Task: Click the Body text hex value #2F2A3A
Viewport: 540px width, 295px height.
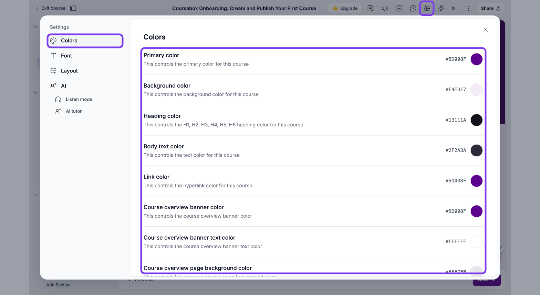Action: pos(456,150)
